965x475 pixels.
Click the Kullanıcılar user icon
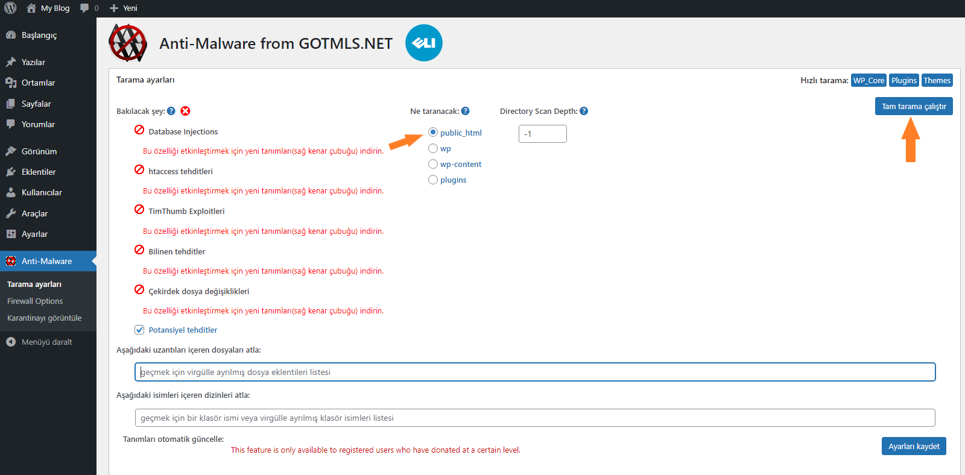click(x=11, y=192)
